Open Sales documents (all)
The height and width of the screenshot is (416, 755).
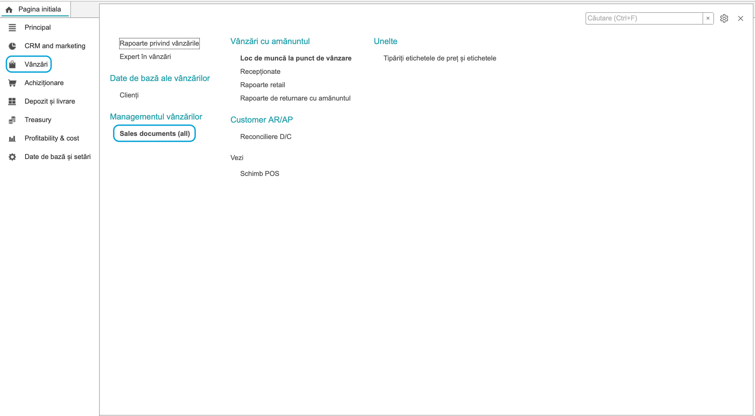pyautogui.click(x=155, y=134)
